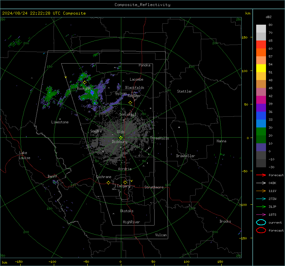The width and height of the screenshot is (285, 266).
Task: Click the Drumheller city label
Action: (x=186, y=156)
